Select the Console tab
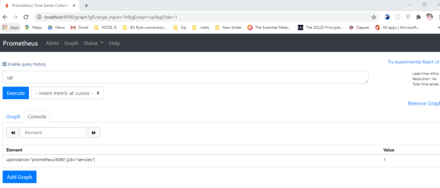Viewport: 440px width, 188px height. pos(37,117)
